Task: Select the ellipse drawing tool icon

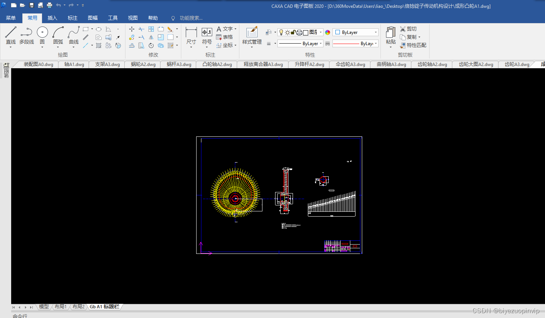Action: click(99, 29)
